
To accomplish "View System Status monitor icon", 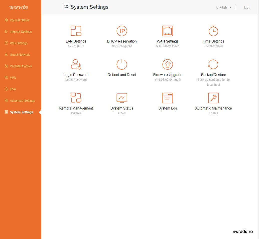I will 122,98.
